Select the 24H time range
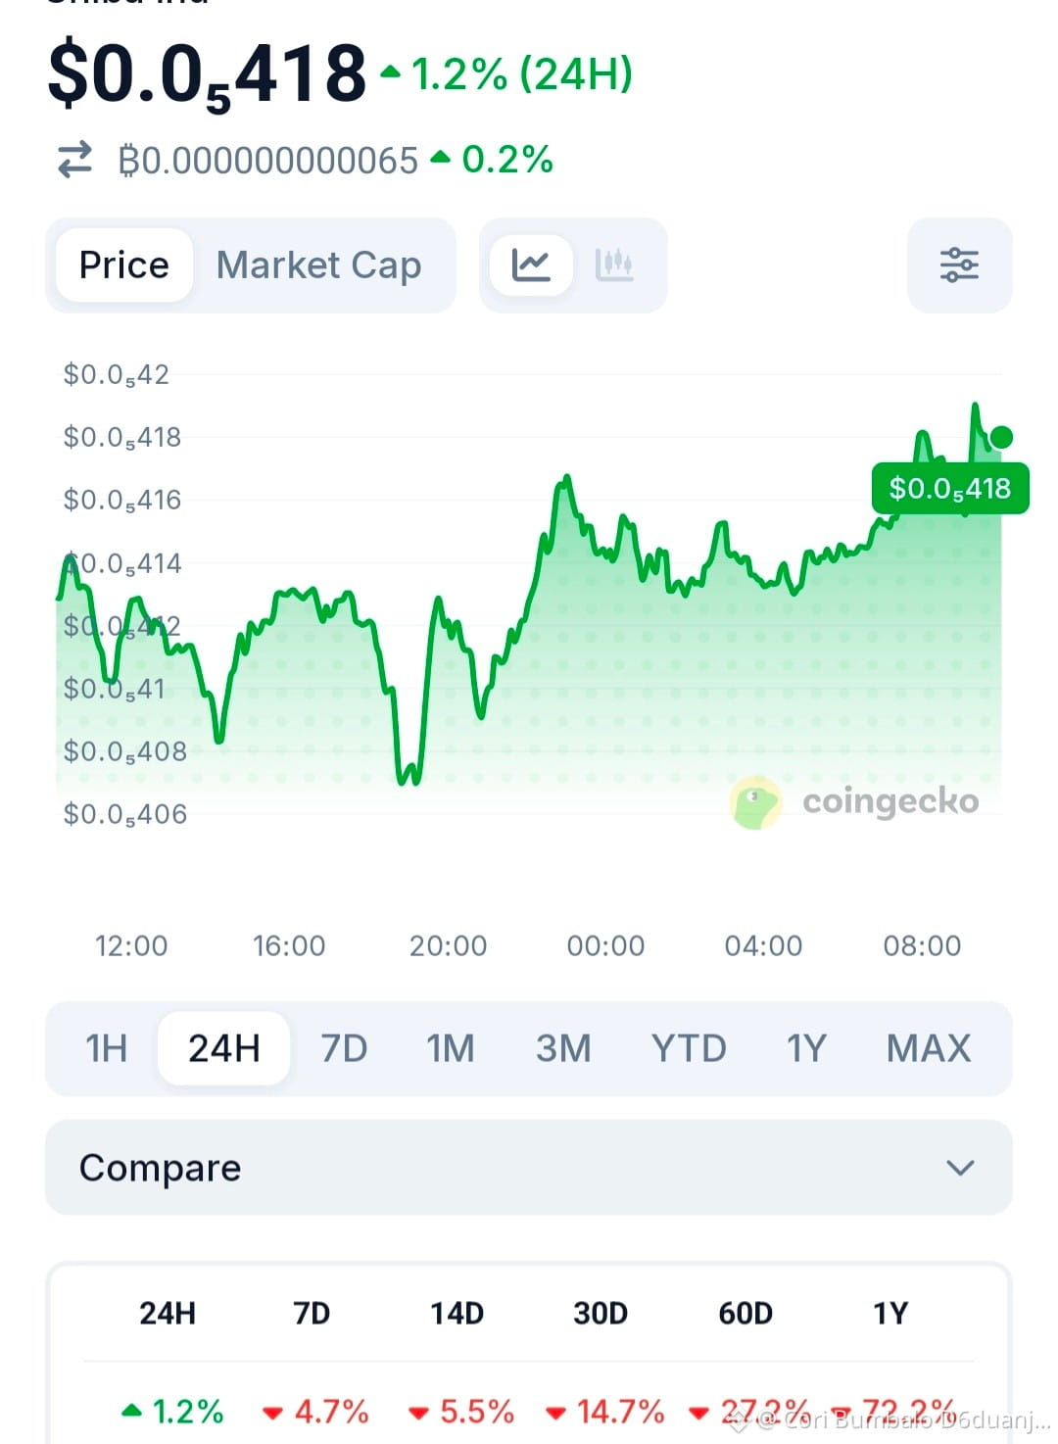Viewport: 1058px width, 1444px height. (224, 1048)
